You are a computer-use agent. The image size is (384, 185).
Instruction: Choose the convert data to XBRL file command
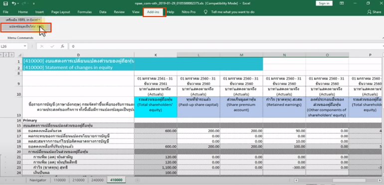pyautogui.click(x=26, y=27)
